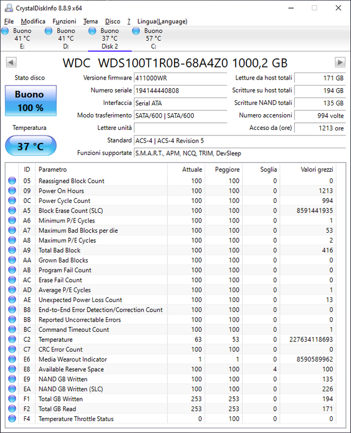Open the File menu
This screenshot has width=351, height=433.
(x=9, y=21)
